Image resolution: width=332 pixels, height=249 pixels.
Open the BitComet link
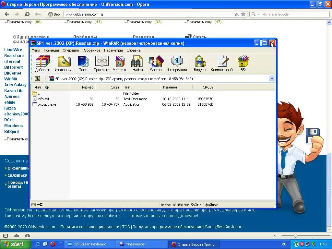click(13, 73)
